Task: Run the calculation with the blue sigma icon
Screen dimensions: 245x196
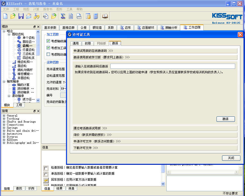Action: [63, 16]
